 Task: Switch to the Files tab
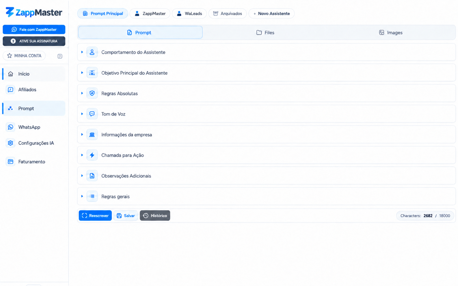click(265, 33)
